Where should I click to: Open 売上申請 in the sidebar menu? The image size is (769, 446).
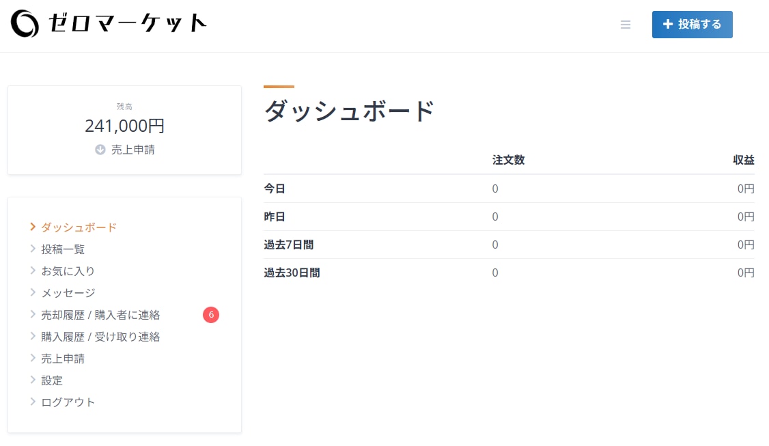pos(63,359)
